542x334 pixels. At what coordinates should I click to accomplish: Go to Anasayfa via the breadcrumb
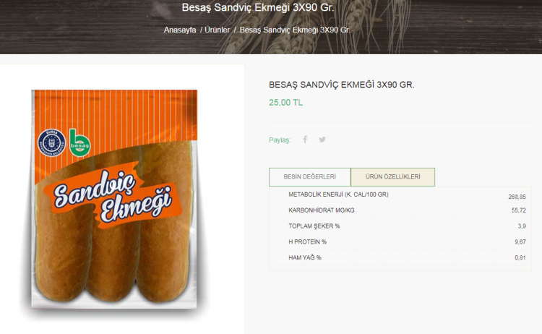click(180, 30)
